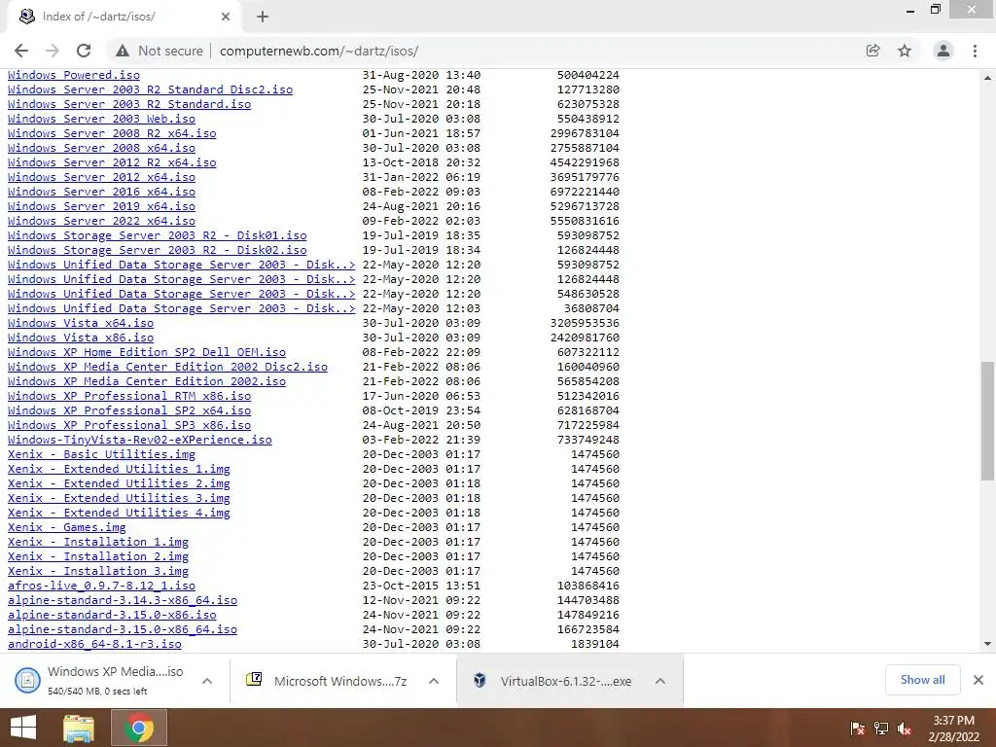Screen dimensions: 996x747
Task: Open the Chrome profile avatar
Action: (943, 51)
